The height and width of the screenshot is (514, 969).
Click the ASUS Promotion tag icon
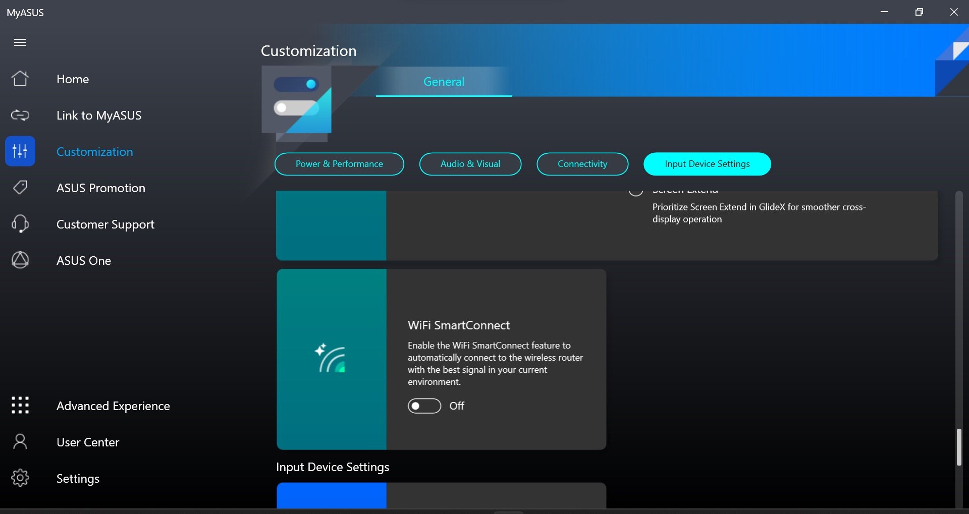(x=20, y=188)
